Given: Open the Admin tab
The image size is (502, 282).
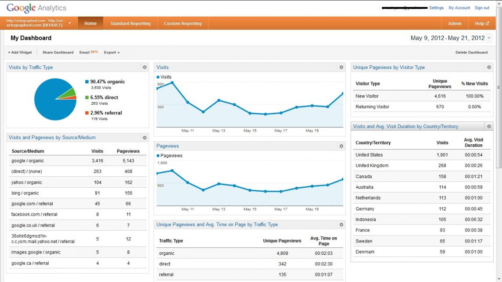Looking at the screenshot, I should (x=455, y=23).
